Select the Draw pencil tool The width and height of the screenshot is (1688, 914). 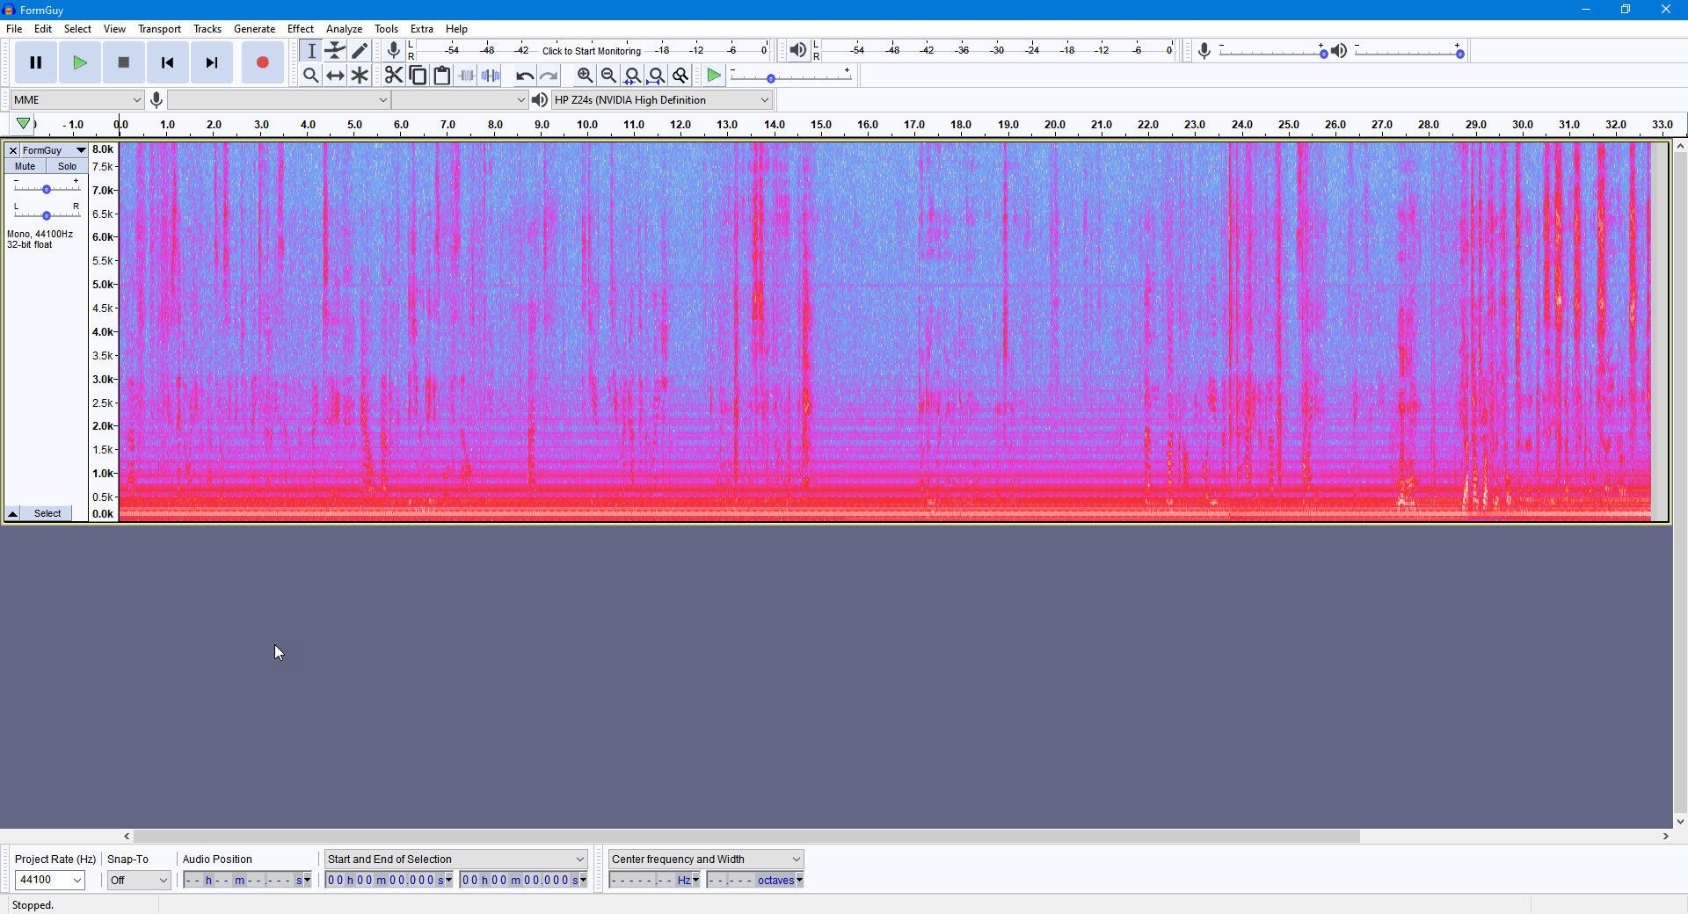[360, 50]
